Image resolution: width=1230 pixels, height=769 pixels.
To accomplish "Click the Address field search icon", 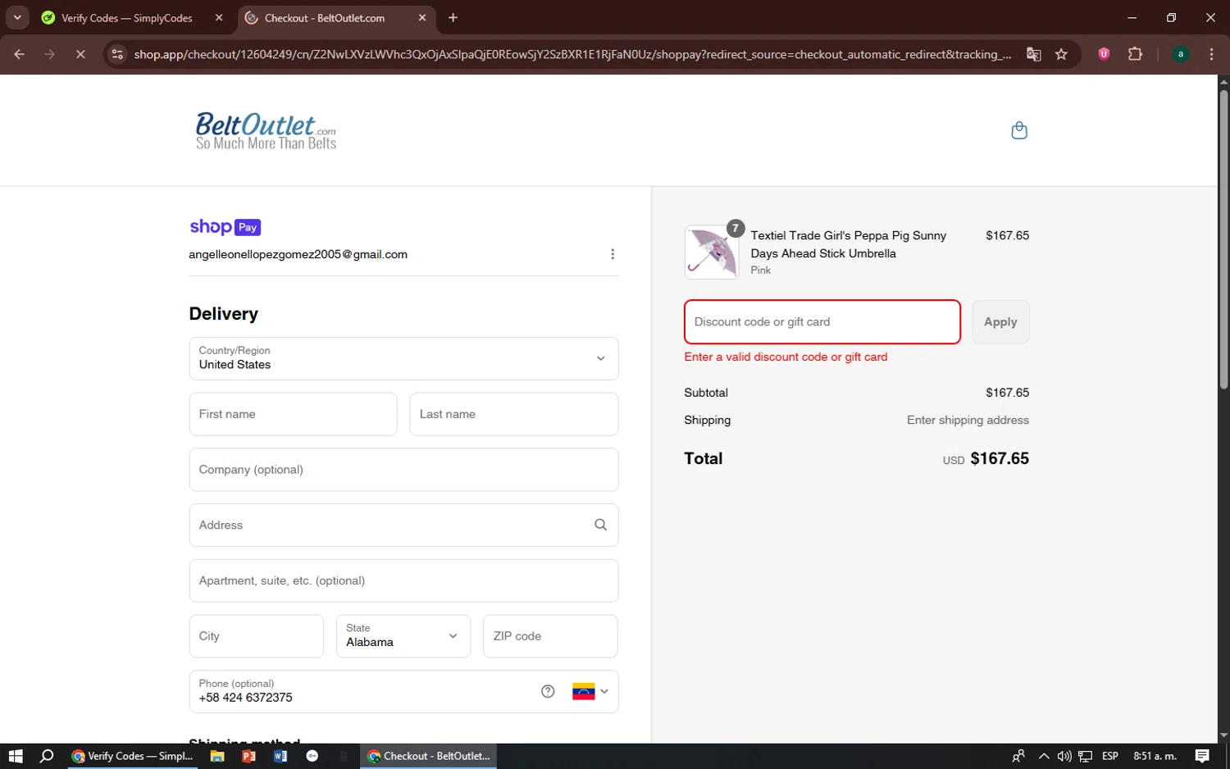I will coord(600,525).
